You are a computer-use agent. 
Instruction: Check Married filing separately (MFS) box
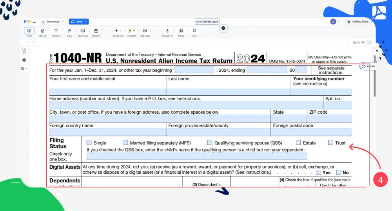point(125,142)
